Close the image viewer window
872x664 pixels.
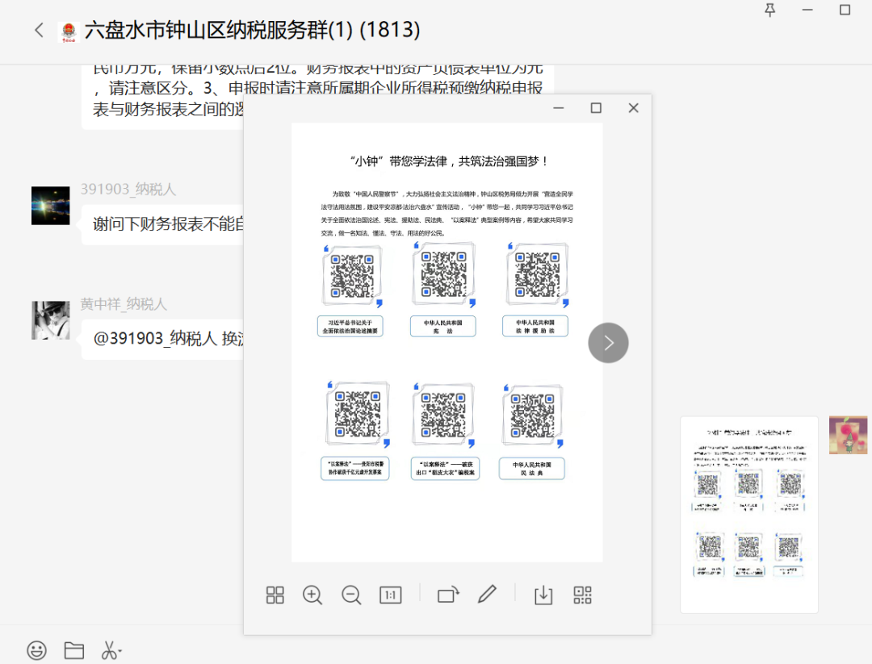tap(634, 108)
